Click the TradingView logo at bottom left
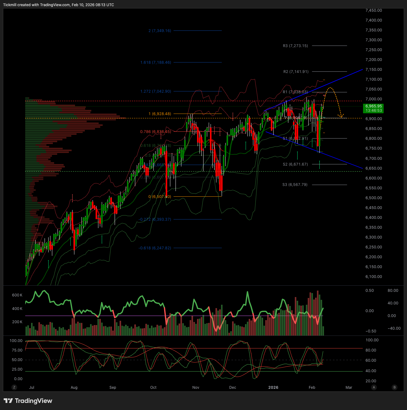 point(28,401)
